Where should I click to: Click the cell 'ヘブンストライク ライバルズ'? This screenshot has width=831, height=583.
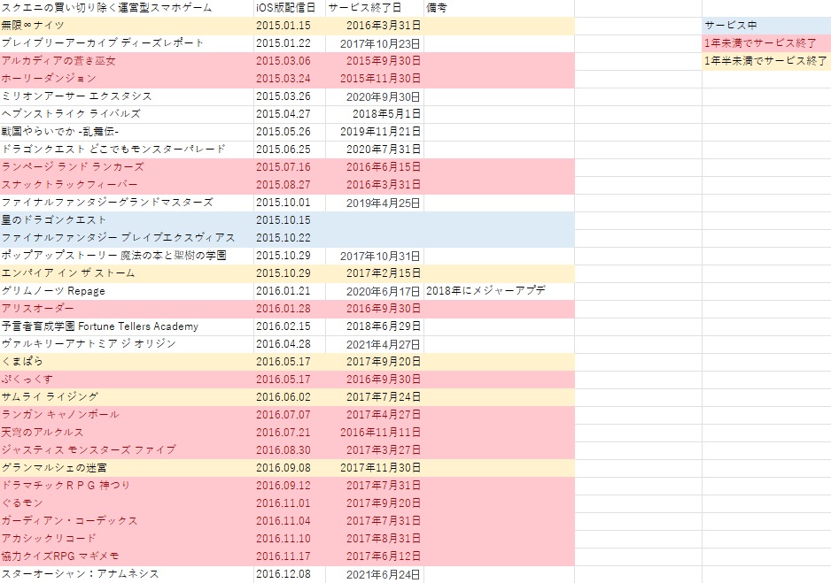click(127, 114)
